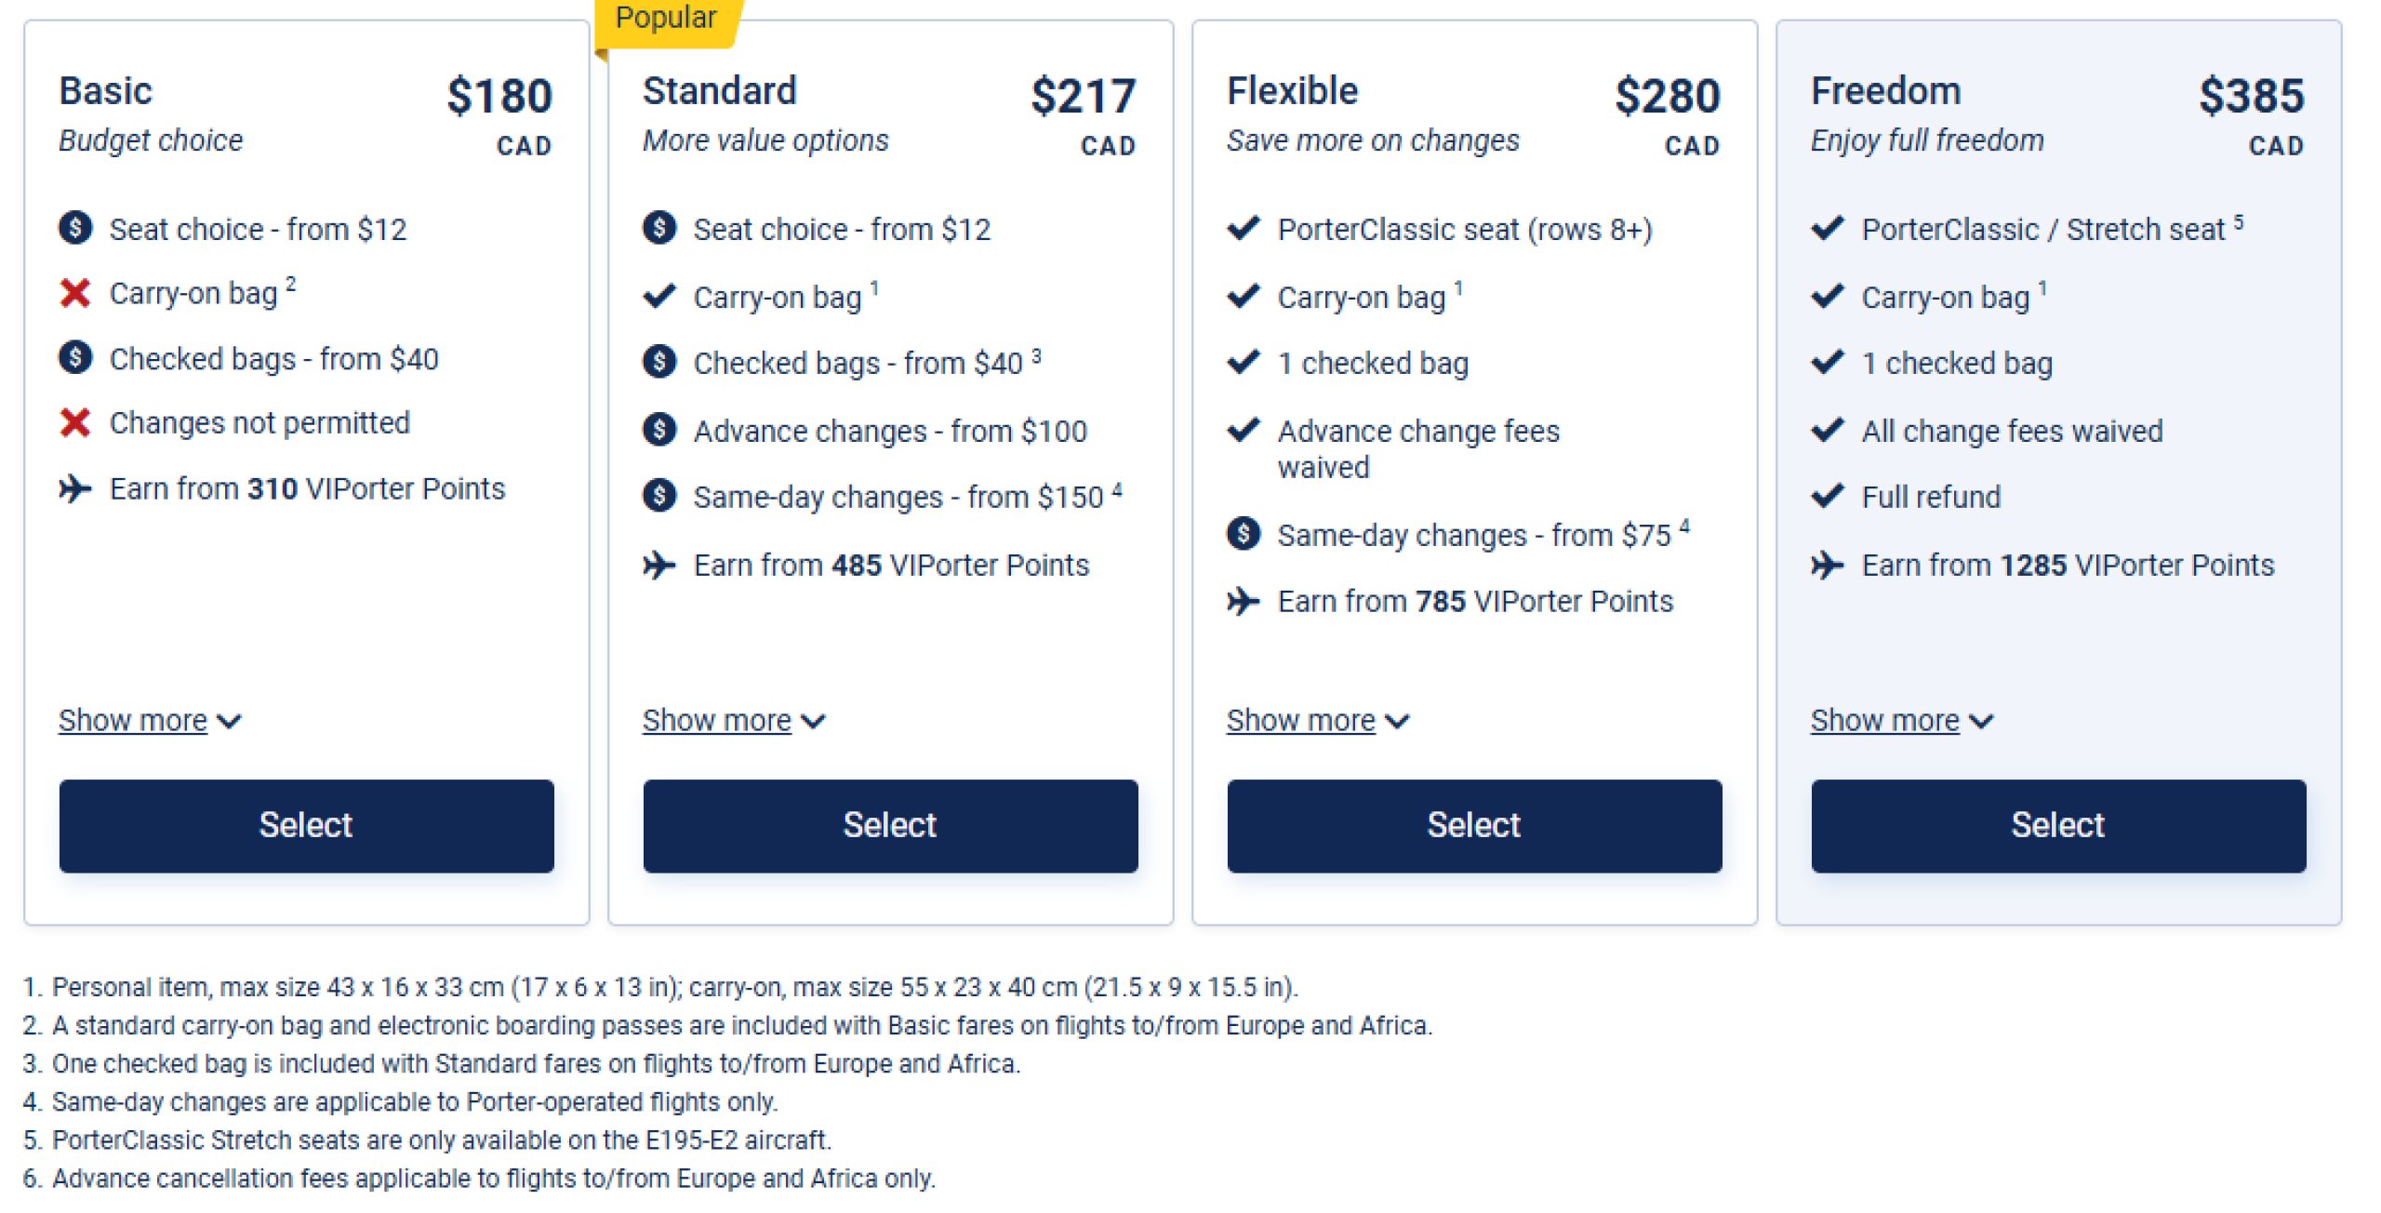Click dollar icon beside Advance changes from $100

[659, 430]
